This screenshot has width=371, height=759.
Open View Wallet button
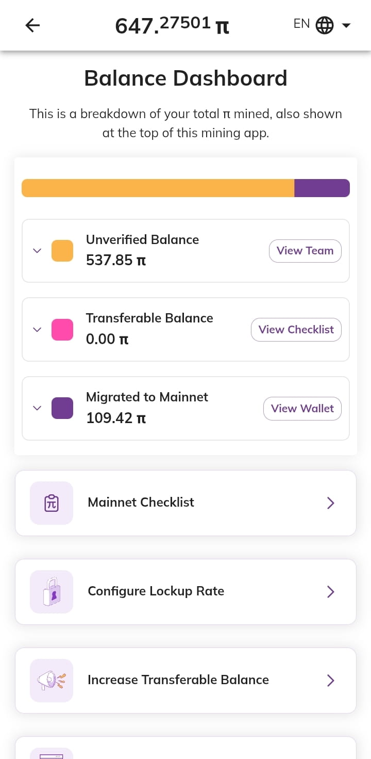pos(302,409)
